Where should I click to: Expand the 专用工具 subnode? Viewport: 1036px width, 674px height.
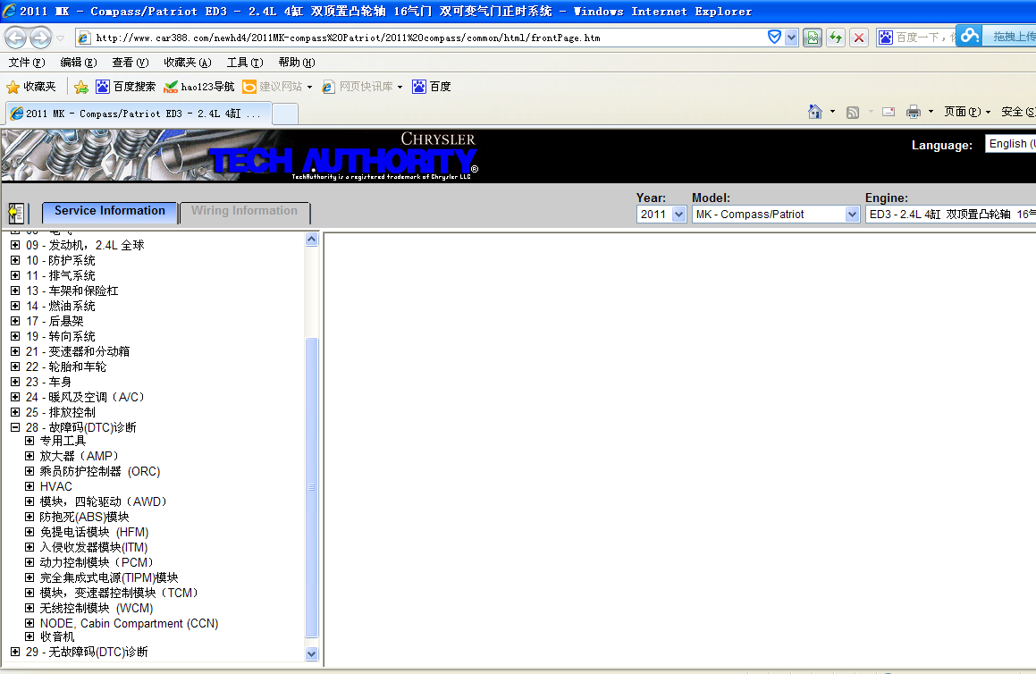click(29, 440)
